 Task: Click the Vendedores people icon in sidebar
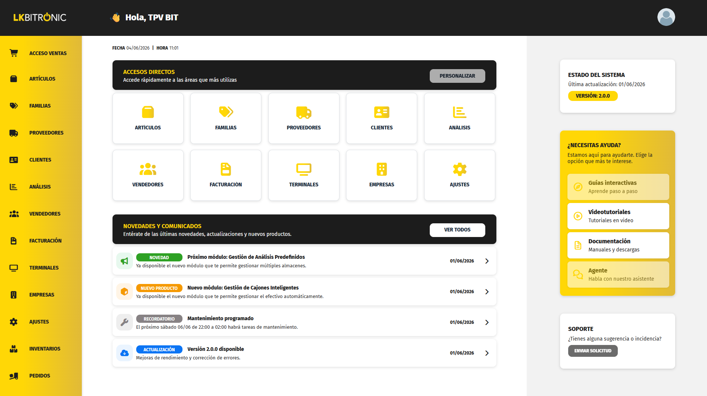14,214
